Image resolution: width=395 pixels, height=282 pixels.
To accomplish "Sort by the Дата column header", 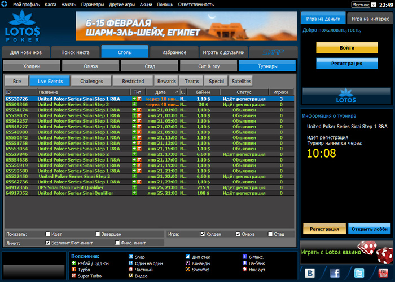I will pyautogui.click(x=163, y=92).
